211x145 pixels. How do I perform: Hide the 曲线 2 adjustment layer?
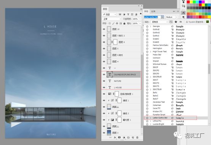click(104, 113)
